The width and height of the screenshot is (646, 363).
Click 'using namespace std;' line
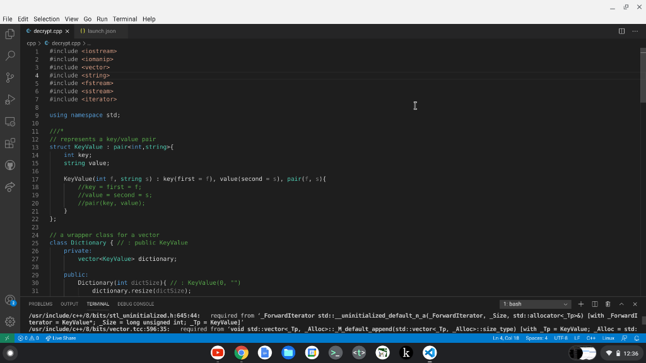(85, 115)
